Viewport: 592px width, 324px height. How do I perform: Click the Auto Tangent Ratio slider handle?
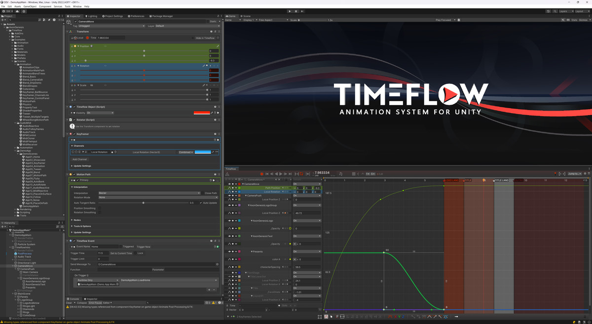144,203
